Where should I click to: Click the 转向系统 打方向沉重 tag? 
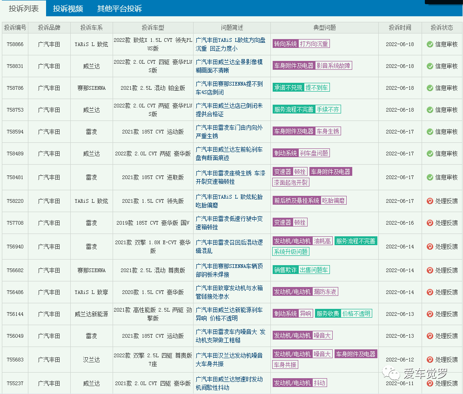[x=301, y=44]
